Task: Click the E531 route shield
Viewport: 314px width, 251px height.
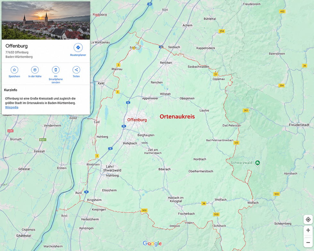Action: click(43, 140)
